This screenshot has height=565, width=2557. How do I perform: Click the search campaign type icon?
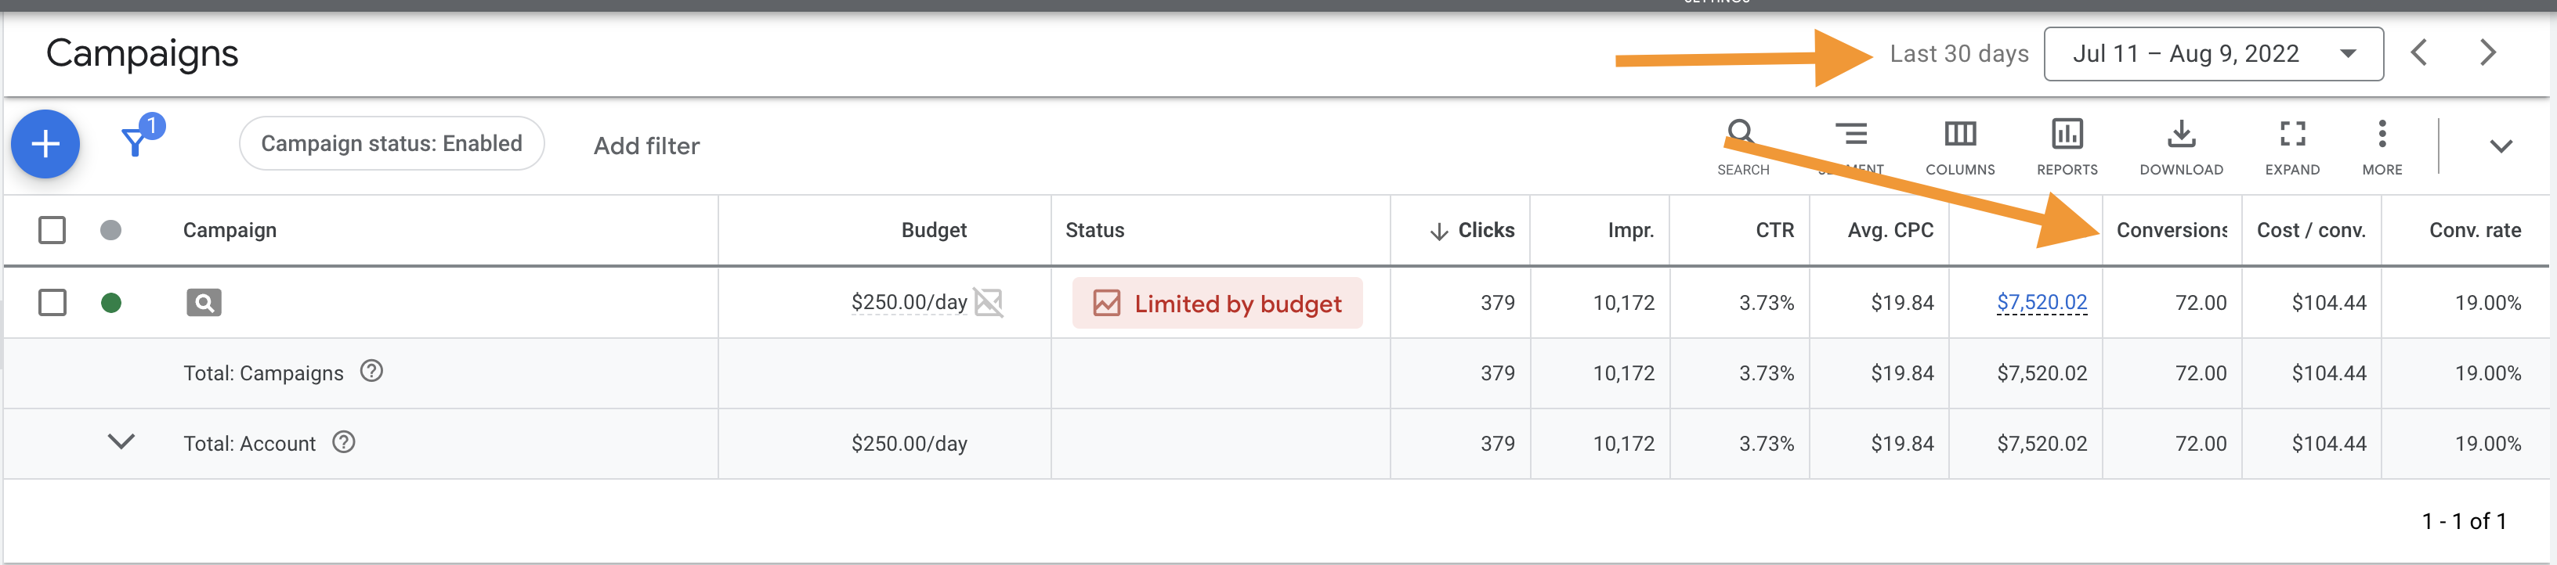click(204, 302)
